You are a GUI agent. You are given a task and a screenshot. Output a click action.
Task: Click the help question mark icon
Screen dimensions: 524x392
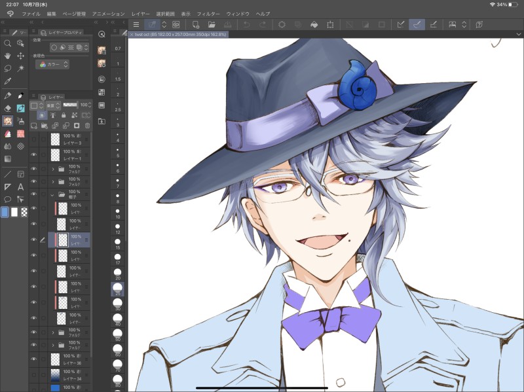tap(479, 24)
